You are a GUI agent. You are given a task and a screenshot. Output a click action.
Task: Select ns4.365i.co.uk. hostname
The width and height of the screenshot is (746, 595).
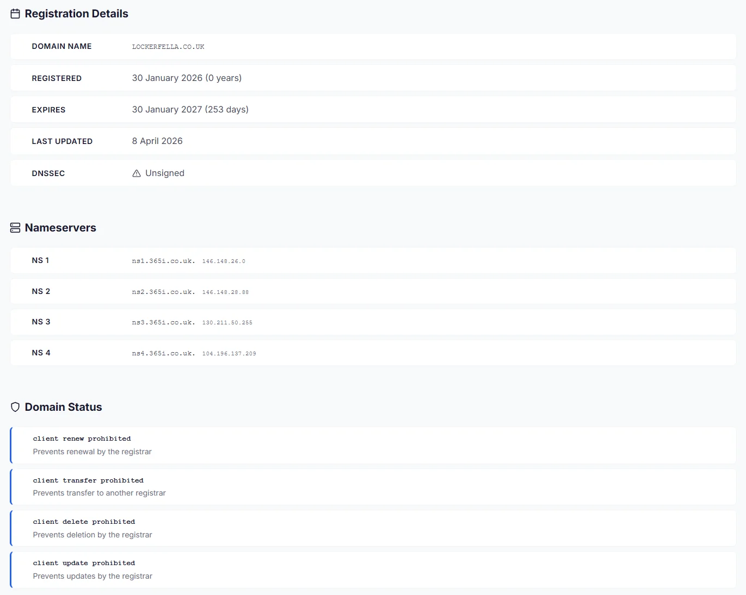coord(163,353)
